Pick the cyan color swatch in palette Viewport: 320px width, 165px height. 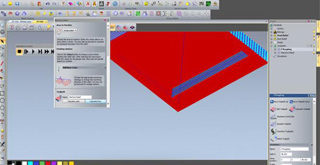click(x=30, y=163)
